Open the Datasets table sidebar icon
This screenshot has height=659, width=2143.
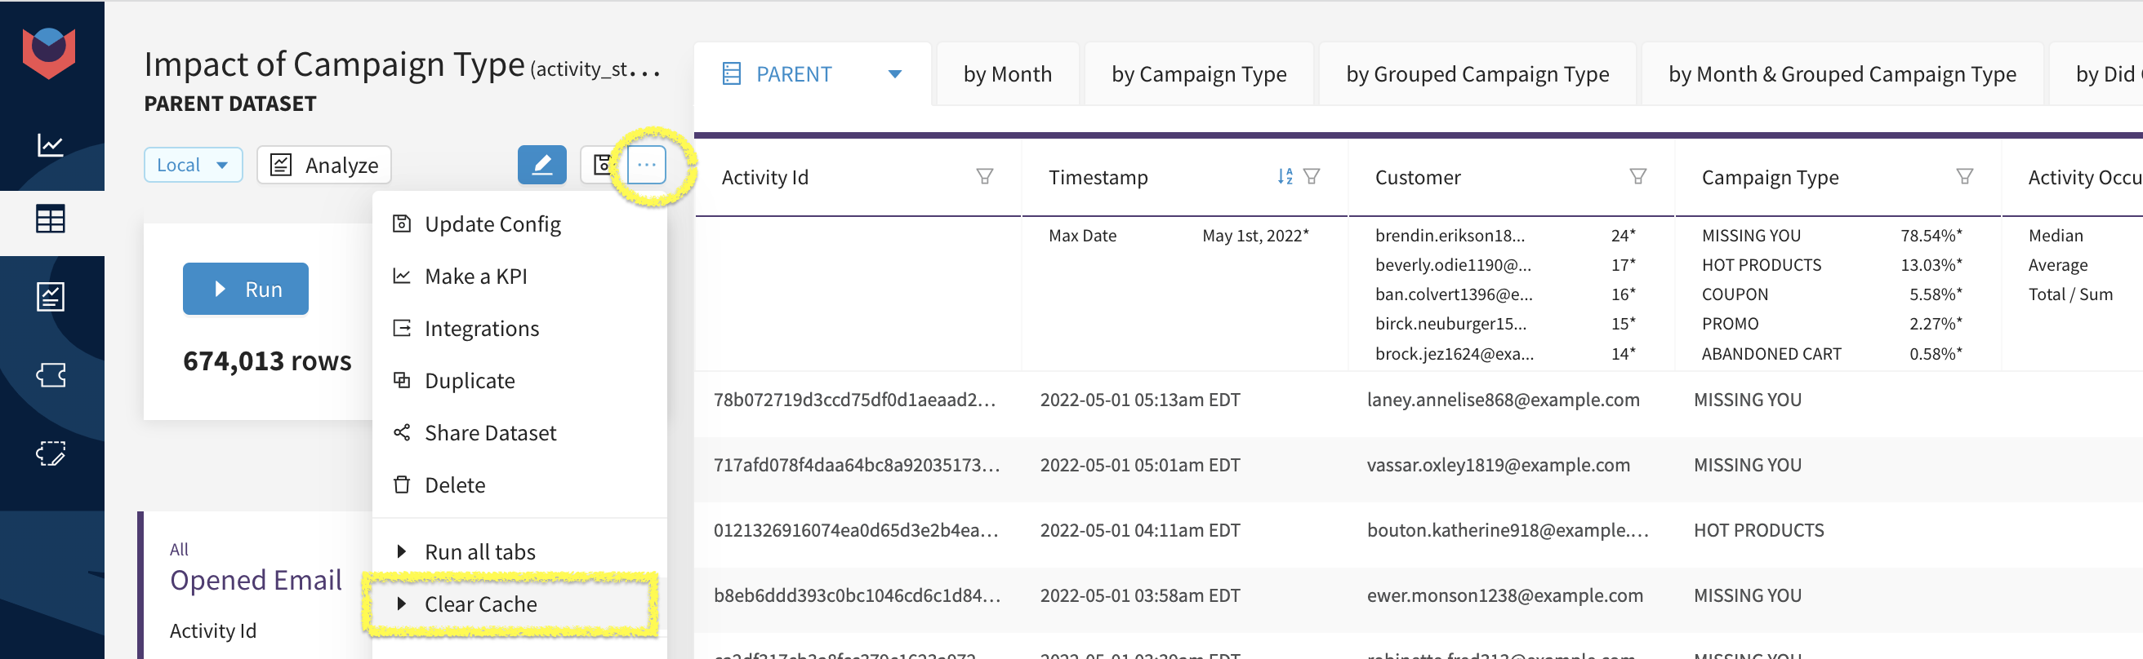(51, 219)
